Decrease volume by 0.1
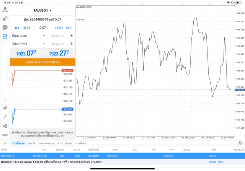Image resolution: width=245 pixels, height=171 pixels. (x=16, y=28)
